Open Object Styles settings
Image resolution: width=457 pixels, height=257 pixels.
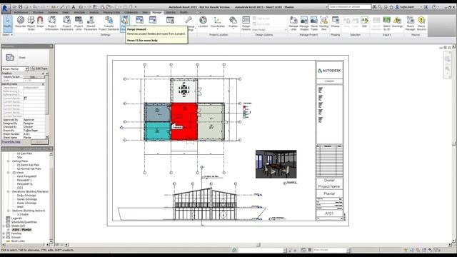31,23
